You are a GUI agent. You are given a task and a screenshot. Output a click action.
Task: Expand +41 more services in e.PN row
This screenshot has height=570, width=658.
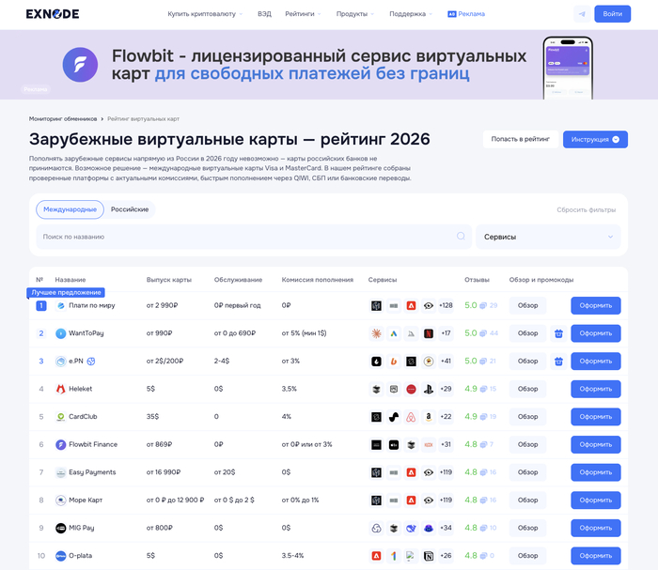[446, 362]
